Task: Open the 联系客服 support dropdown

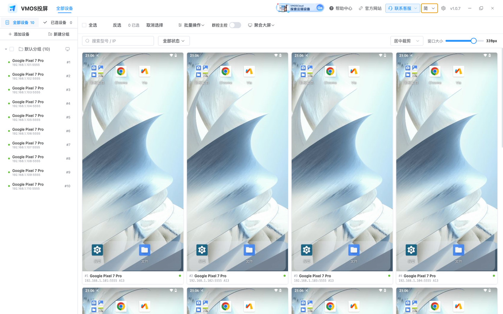Action: click(402, 8)
